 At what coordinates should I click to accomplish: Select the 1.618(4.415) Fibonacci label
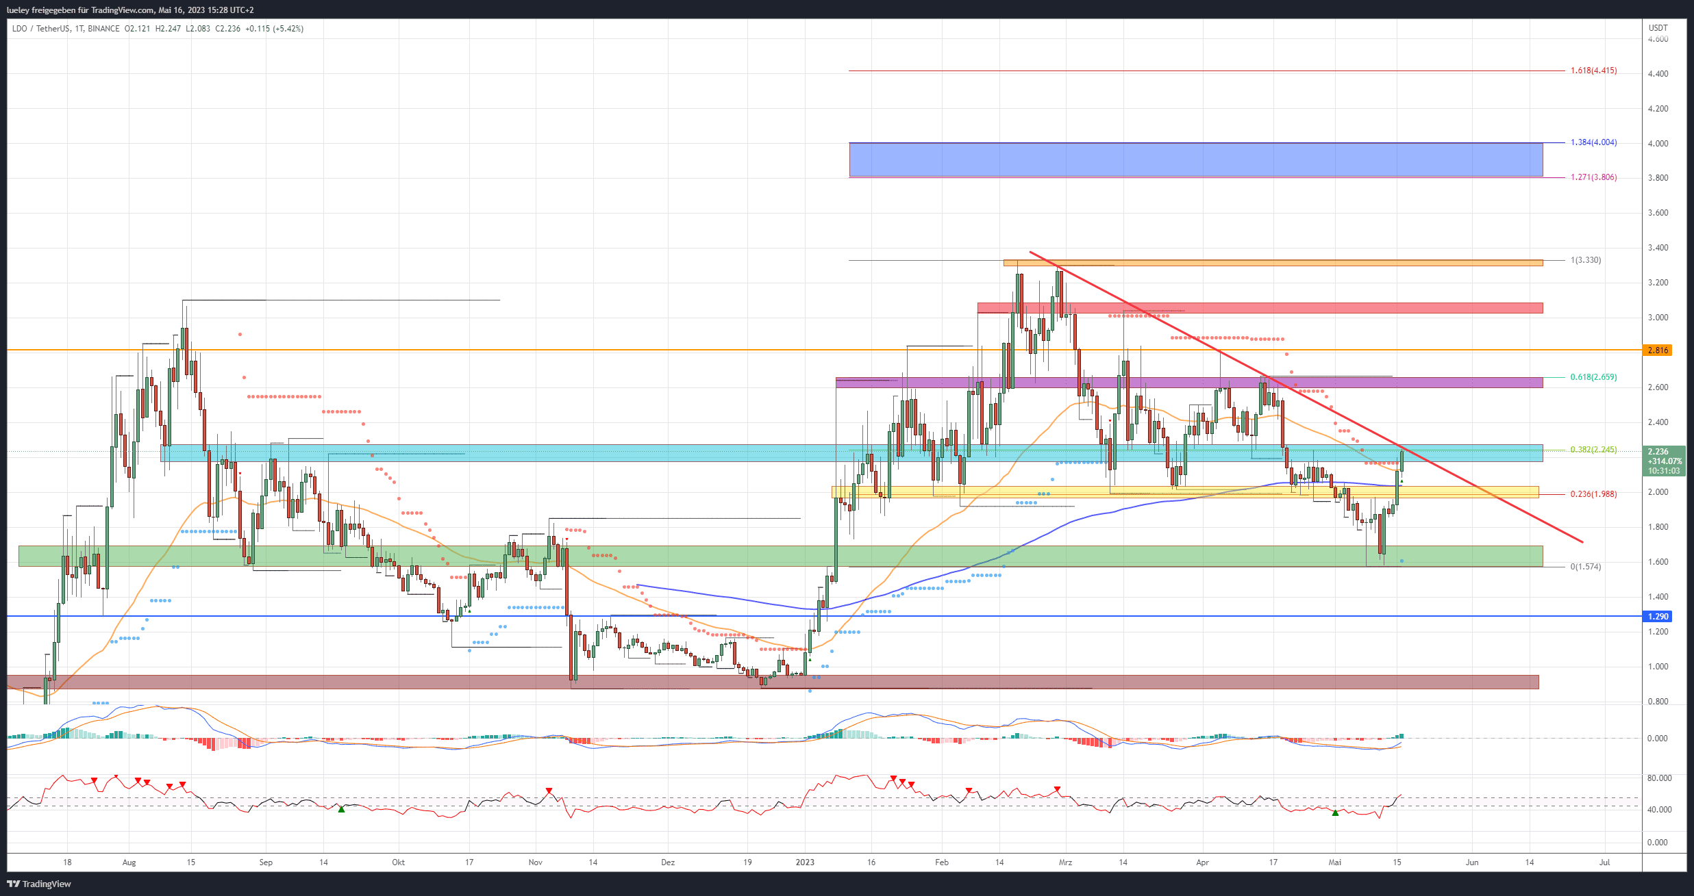point(1593,71)
